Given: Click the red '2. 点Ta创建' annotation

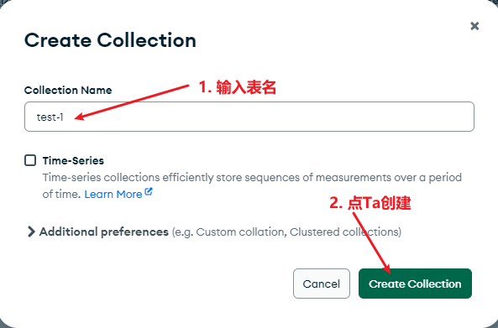Looking at the screenshot, I should point(370,203).
